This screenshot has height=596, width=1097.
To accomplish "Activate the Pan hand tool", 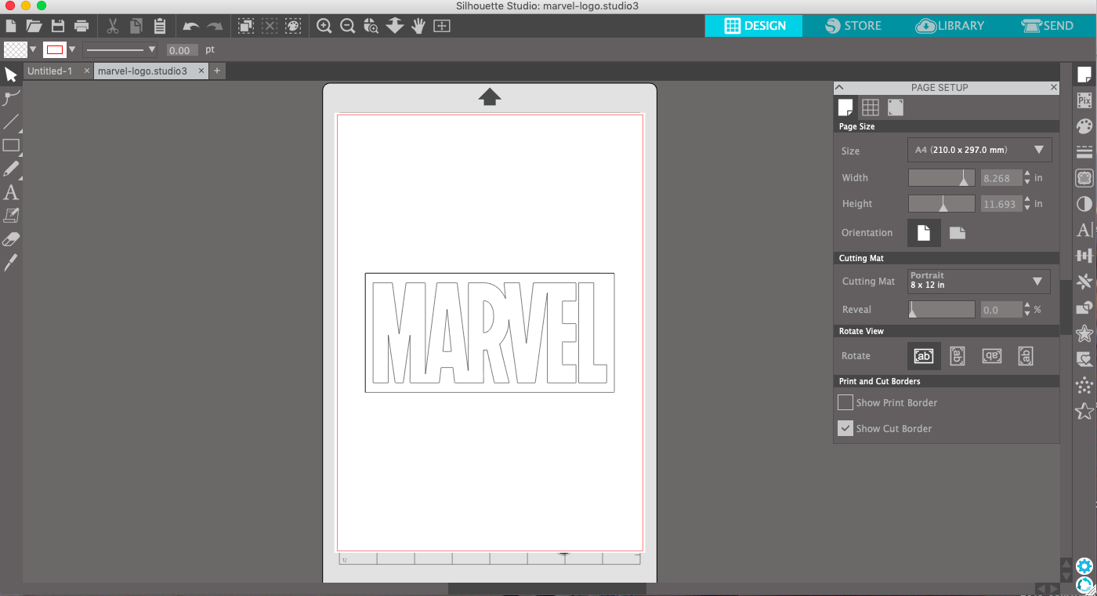I will coord(418,26).
